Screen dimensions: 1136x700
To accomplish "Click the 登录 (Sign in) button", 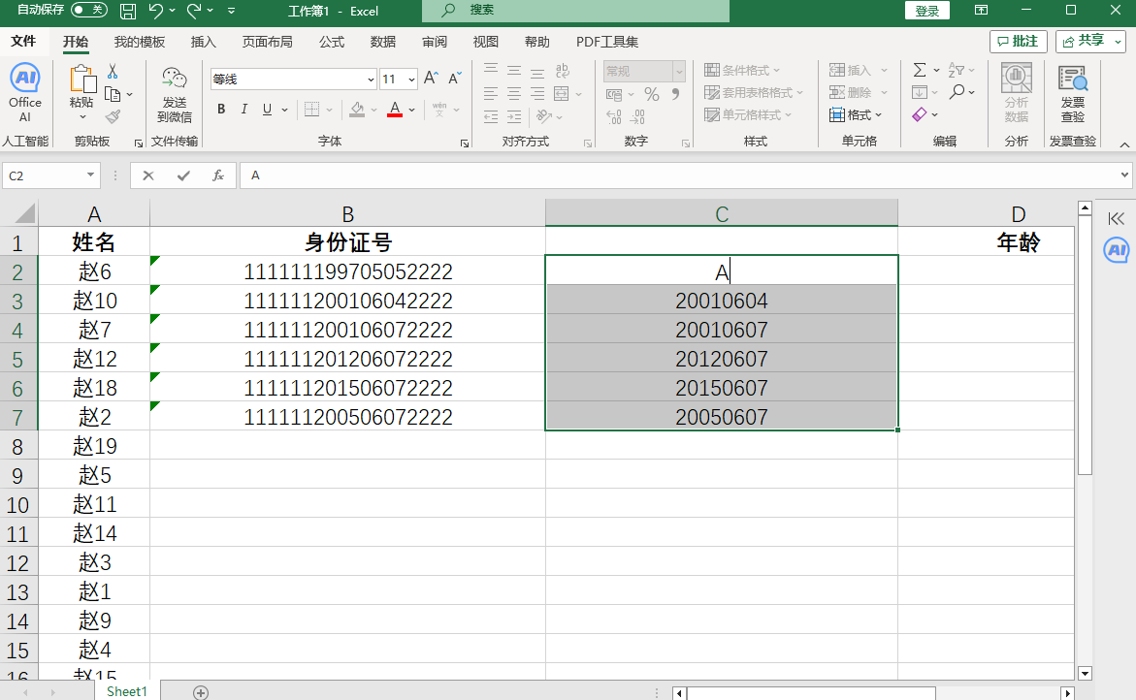I will coord(926,11).
